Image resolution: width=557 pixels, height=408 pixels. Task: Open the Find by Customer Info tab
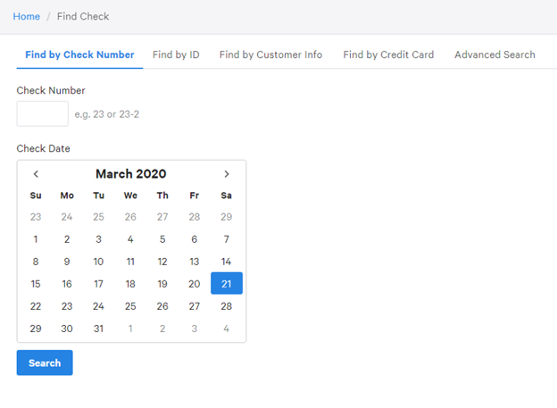click(x=270, y=54)
